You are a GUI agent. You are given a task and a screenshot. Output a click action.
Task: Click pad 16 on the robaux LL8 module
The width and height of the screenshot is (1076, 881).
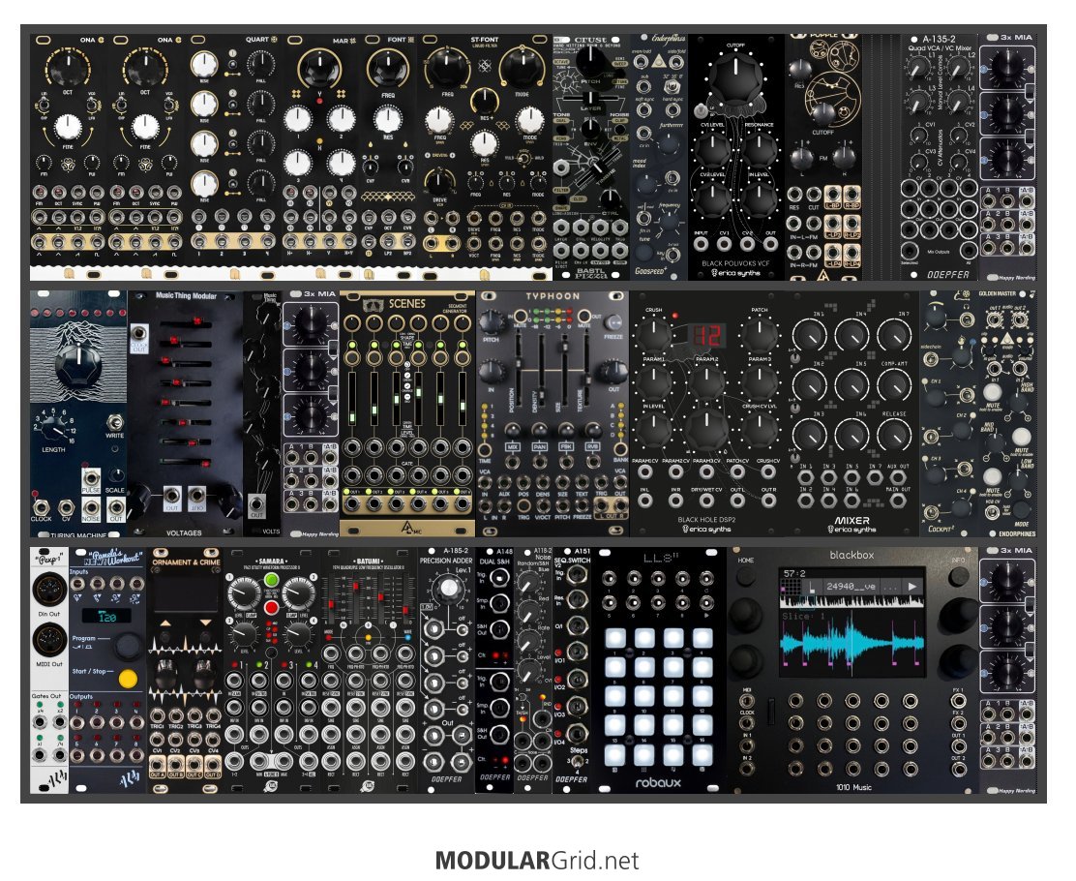click(702, 725)
